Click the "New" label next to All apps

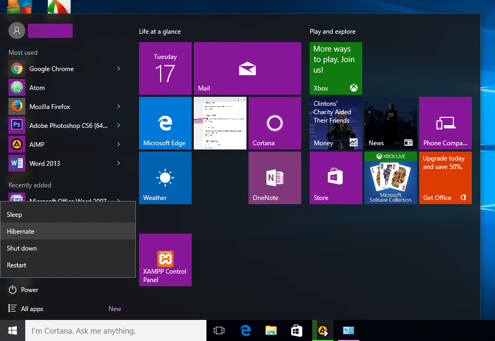pyautogui.click(x=115, y=309)
